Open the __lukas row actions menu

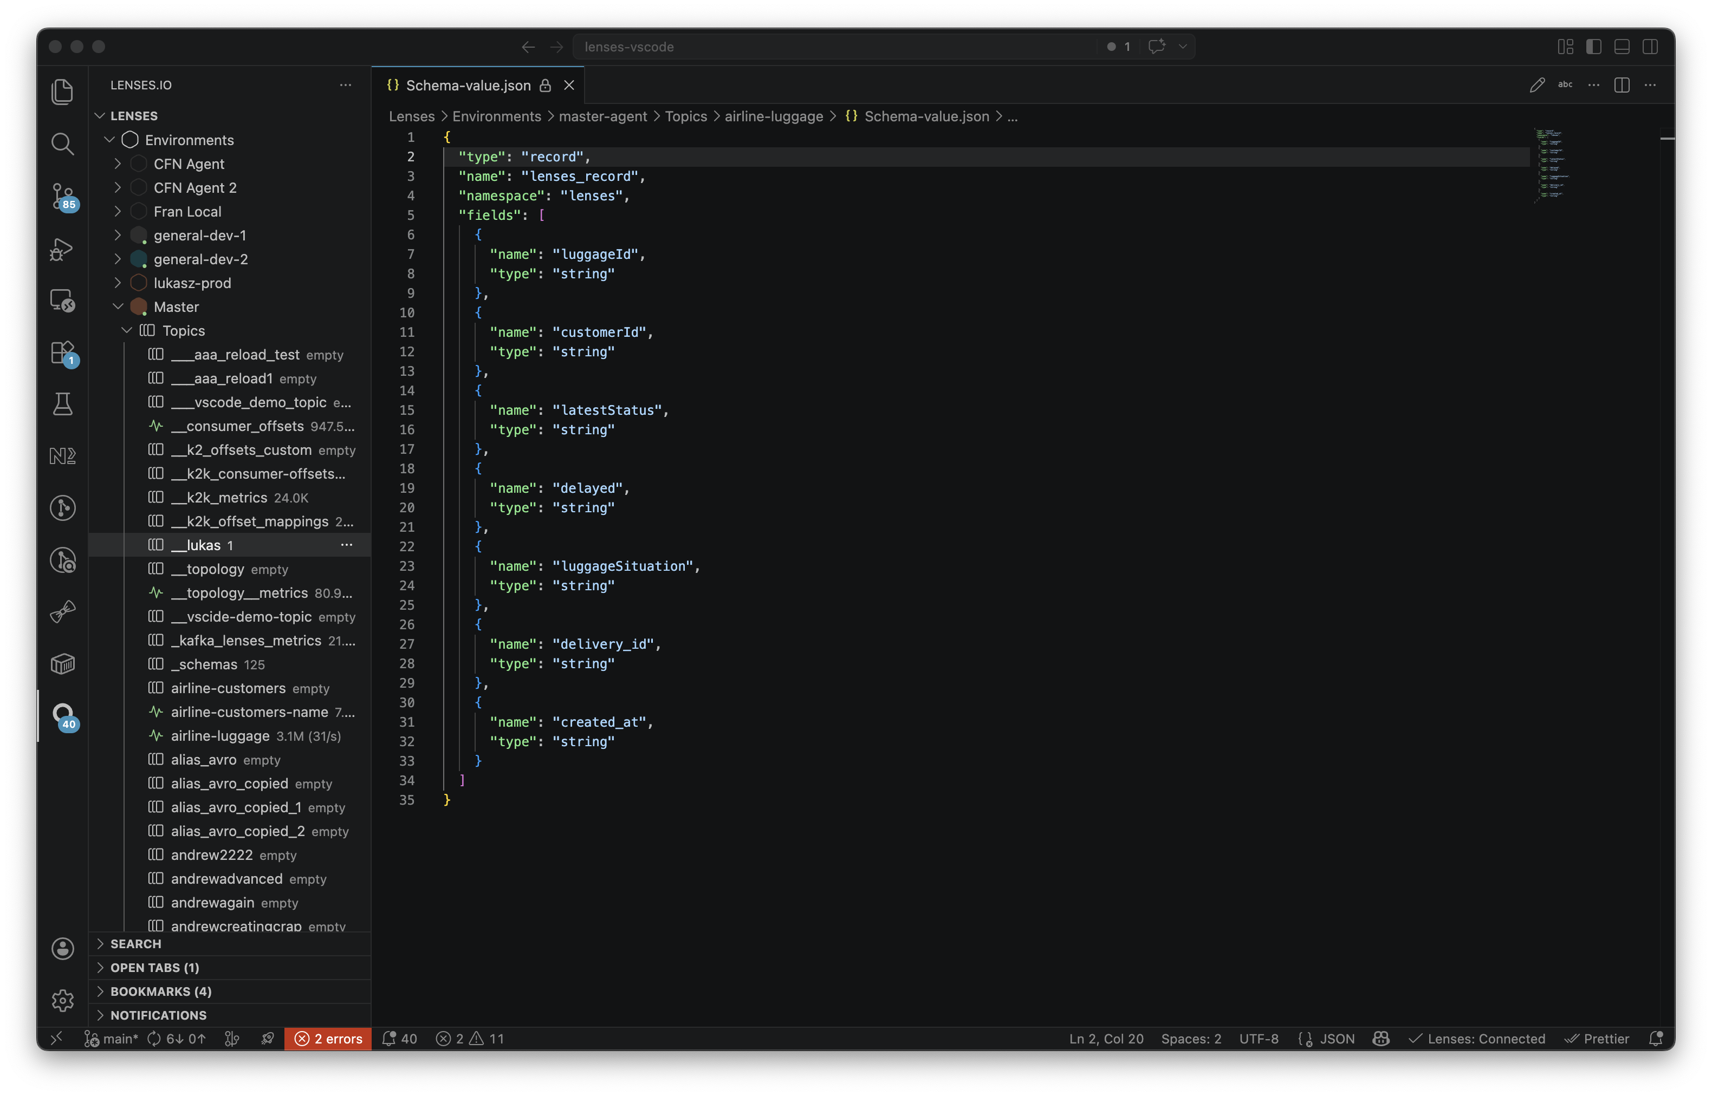347,544
